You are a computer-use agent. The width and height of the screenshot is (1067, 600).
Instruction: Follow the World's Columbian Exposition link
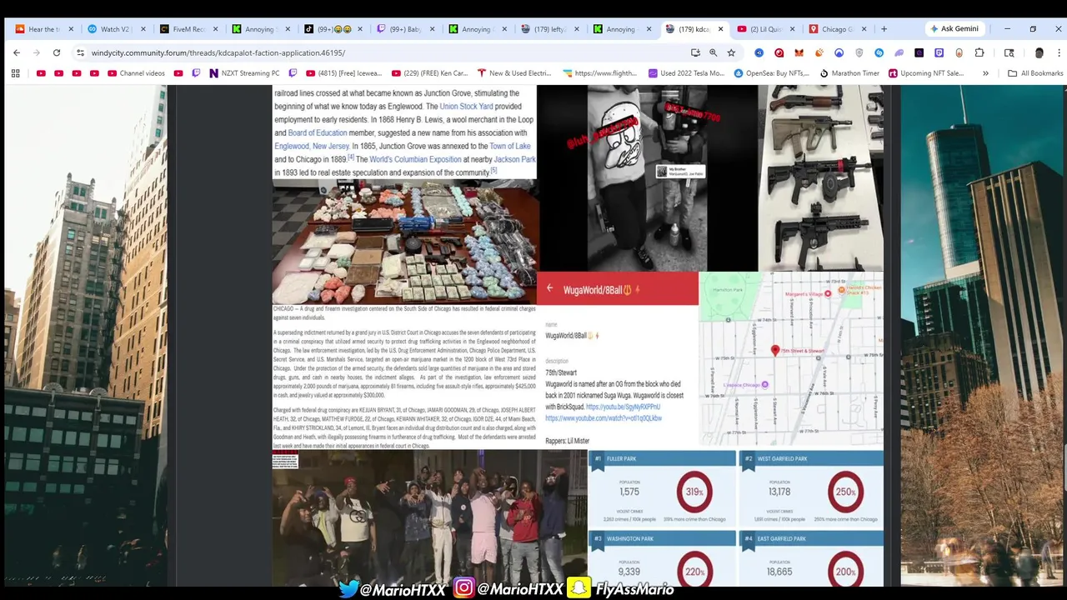click(x=415, y=159)
